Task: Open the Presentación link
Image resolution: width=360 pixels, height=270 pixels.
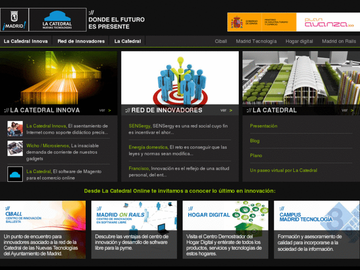Action: click(263, 126)
